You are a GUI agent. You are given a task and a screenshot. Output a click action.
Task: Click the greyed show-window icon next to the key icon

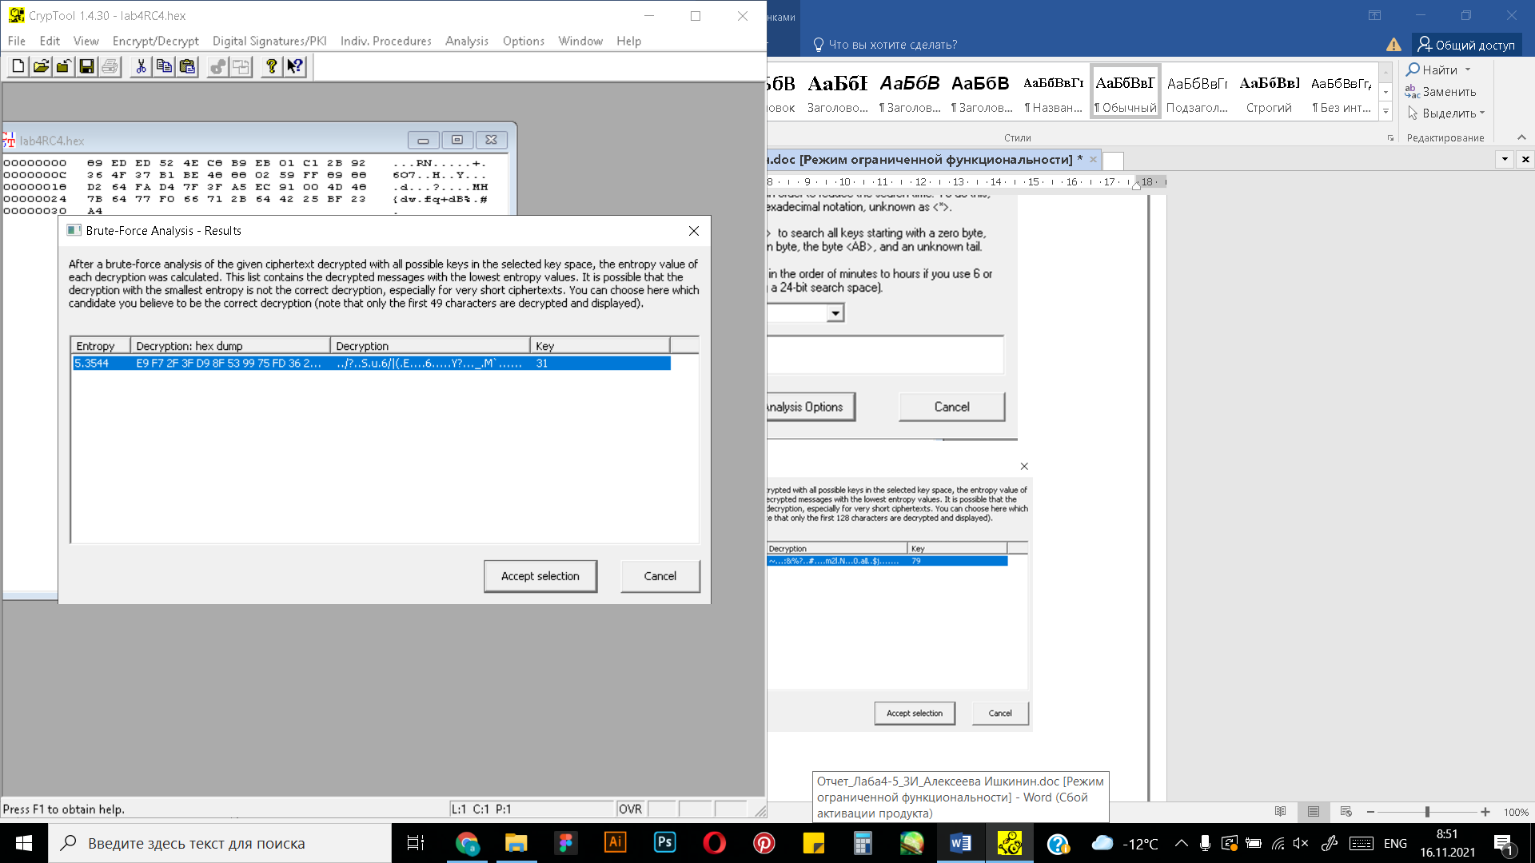(x=241, y=66)
